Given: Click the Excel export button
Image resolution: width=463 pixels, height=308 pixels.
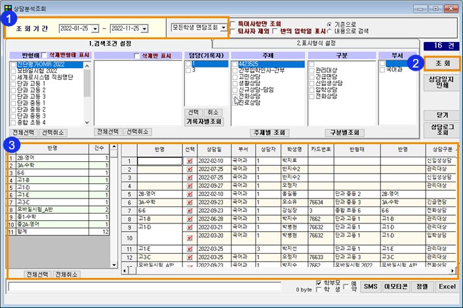Looking at the screenshot, I should 447,286.
